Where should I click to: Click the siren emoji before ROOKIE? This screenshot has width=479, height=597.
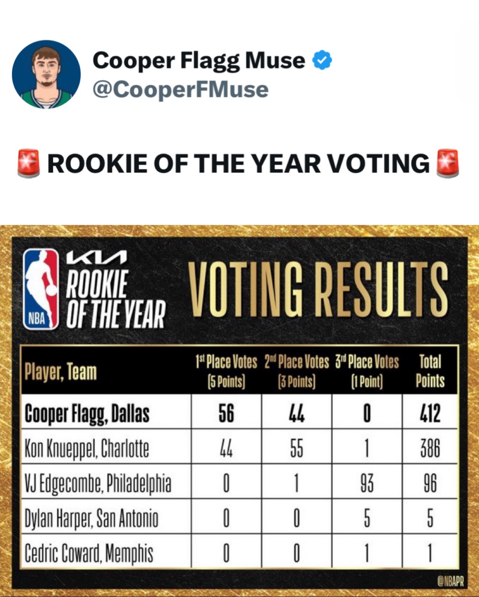point(28,163)
